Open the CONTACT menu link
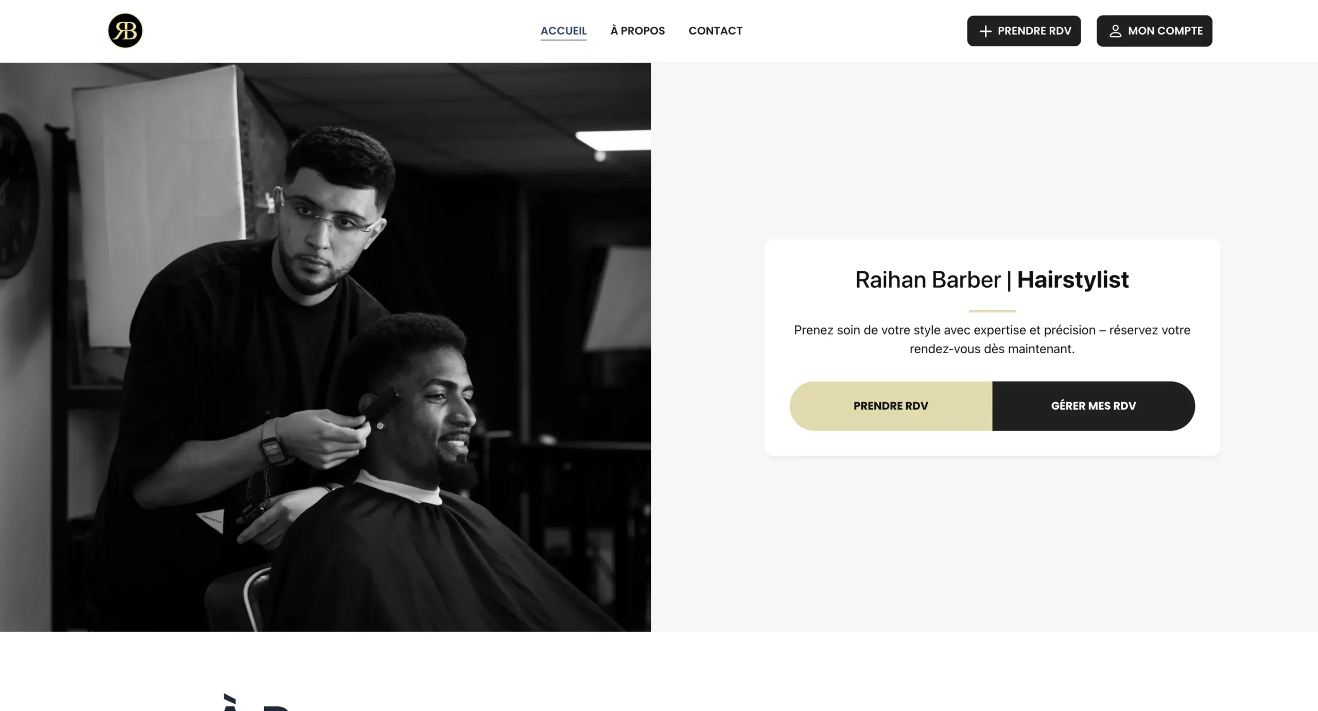The width and height of the screenshot is (1318, 711). click(715, 31)
